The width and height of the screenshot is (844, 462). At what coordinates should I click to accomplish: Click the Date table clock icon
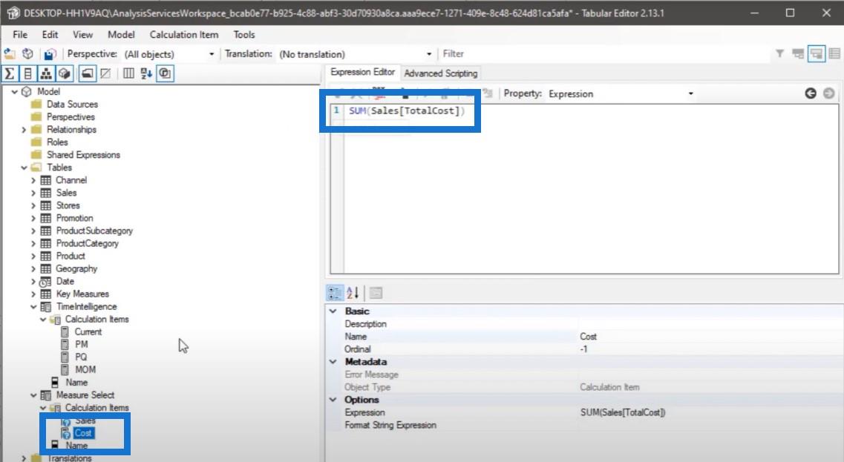45,281
